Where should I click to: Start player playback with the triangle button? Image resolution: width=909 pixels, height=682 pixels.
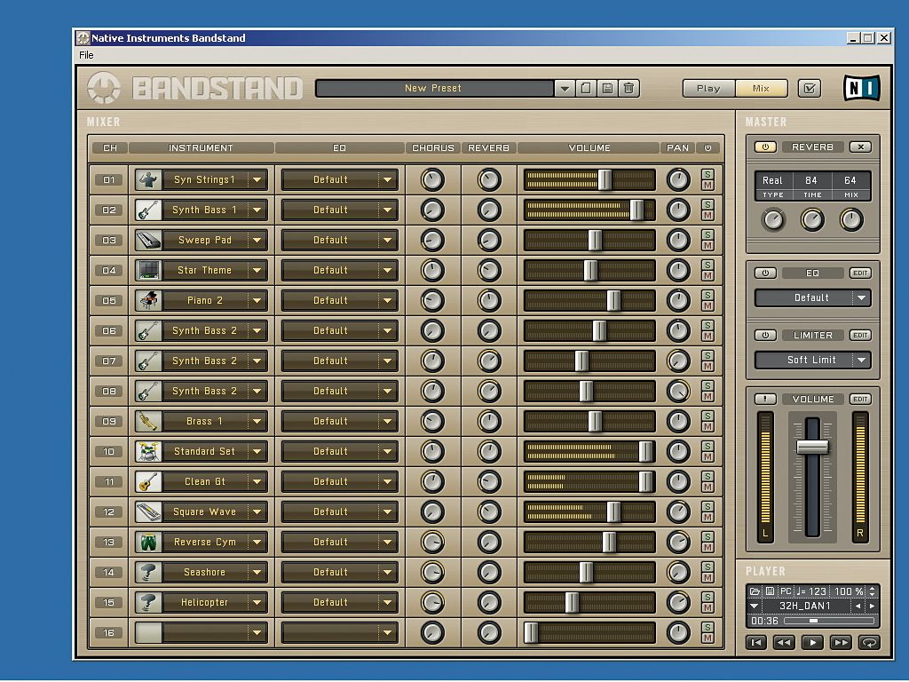813,642
